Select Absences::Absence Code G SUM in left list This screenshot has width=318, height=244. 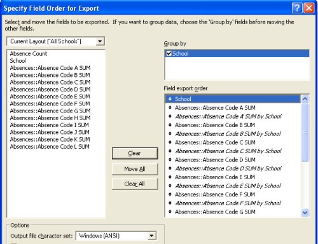coord(50,111)
